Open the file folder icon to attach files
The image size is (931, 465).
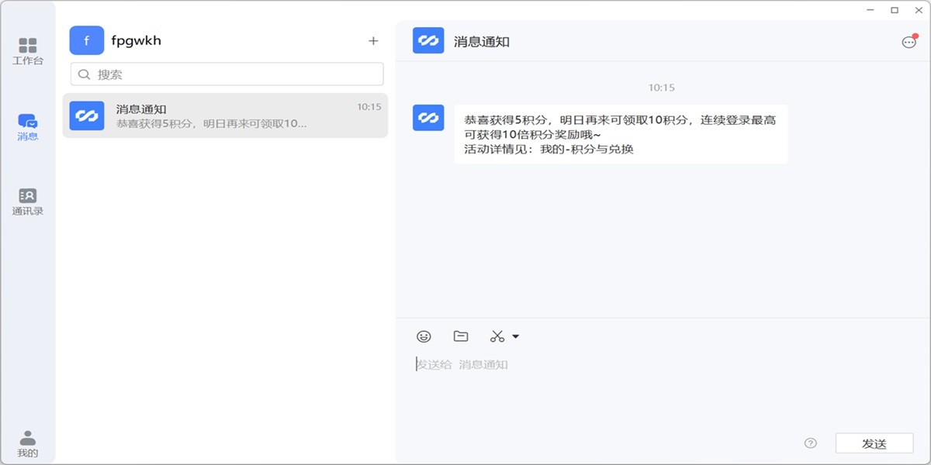coord(461,336)
